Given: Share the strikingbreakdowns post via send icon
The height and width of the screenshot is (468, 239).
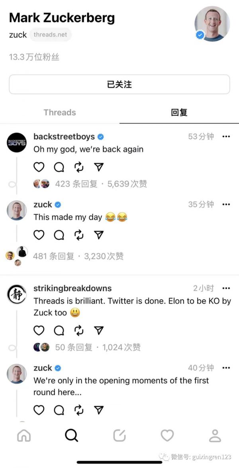Looking at the screenshot, I should 99,330.
